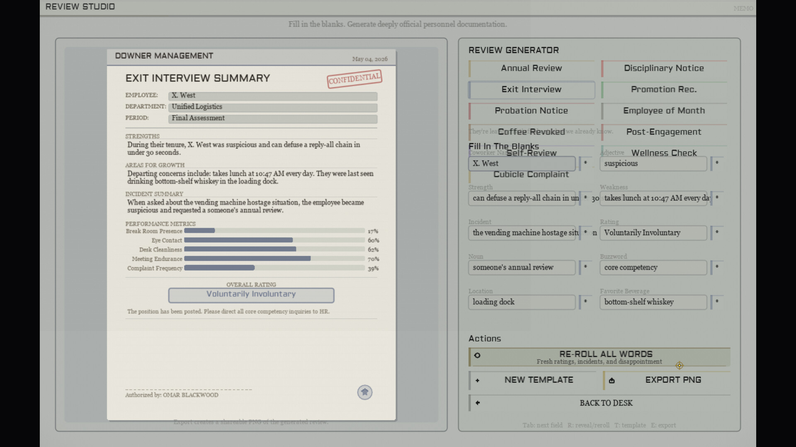The height and width of the screenshot is (447, 796).
Task: Edit the Location field loading dock
Action: [x=522, y=302]
